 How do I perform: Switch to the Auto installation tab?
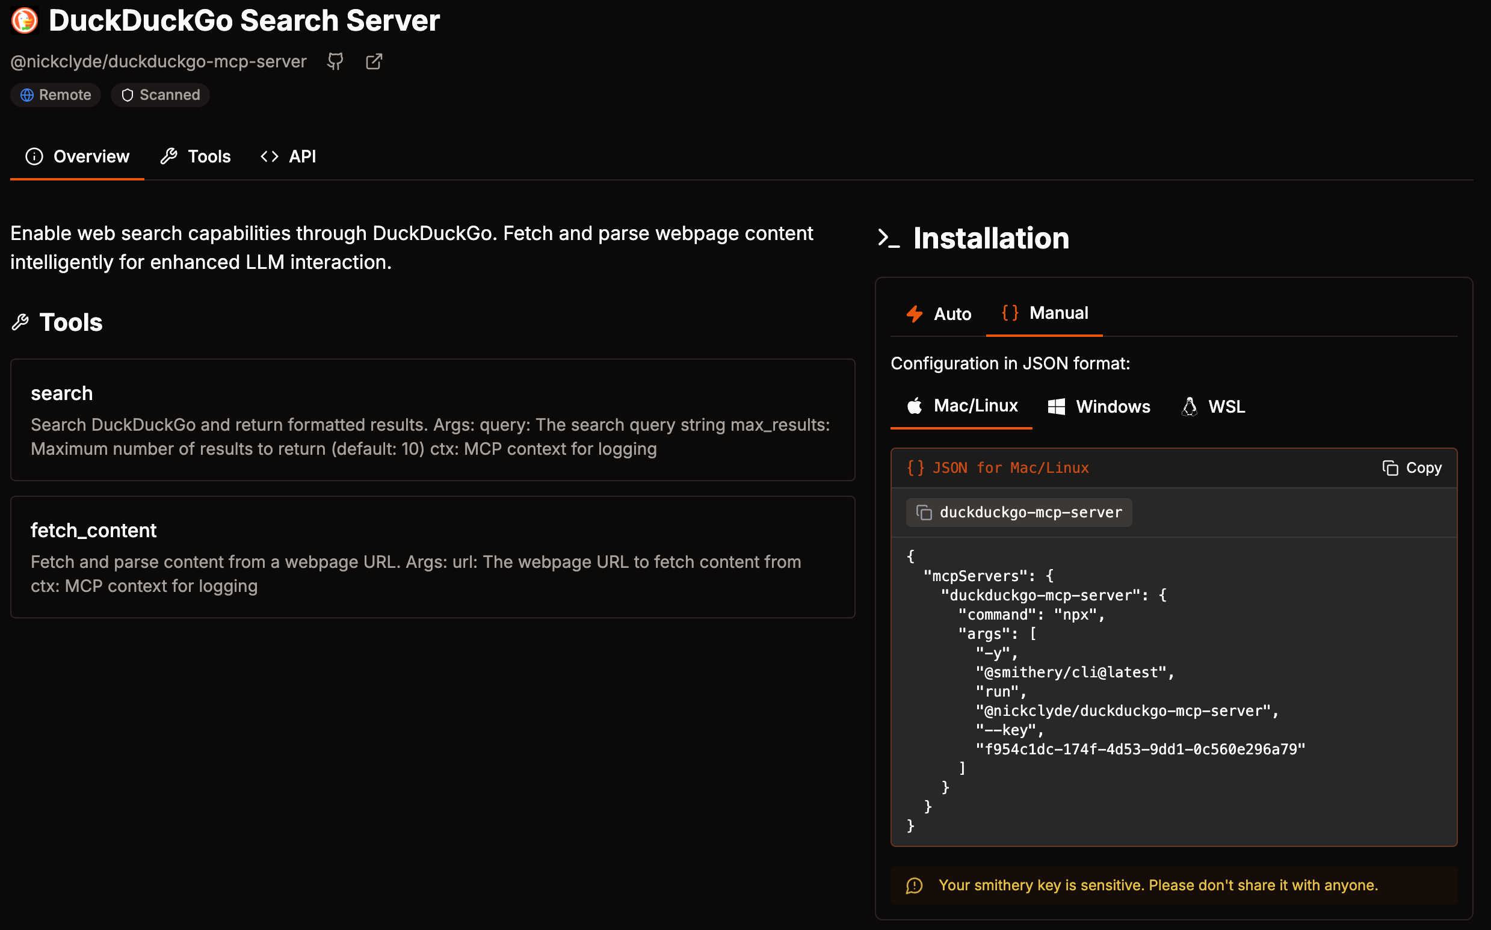939,313
